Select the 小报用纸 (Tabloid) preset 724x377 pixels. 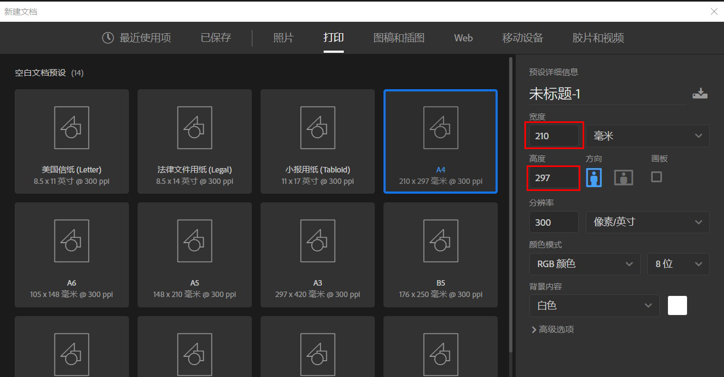click(x=317, y=141)
